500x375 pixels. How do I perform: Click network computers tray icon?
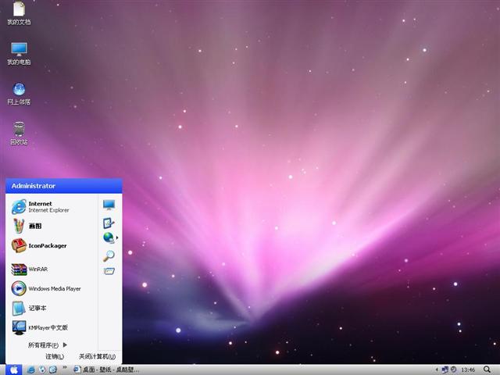[445, 370]
